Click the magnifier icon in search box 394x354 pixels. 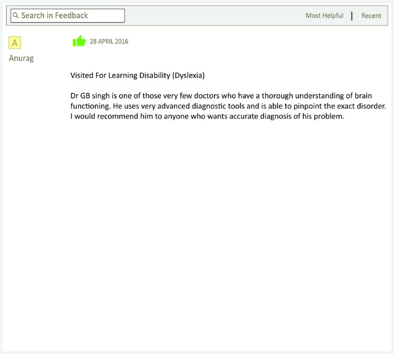click(x=16, y=15)
